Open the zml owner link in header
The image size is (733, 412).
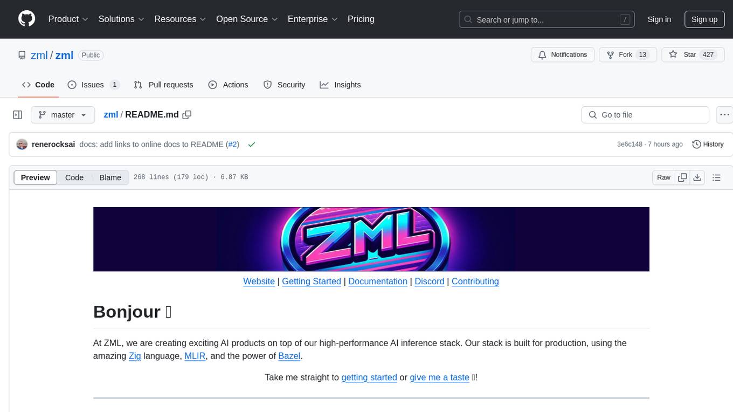click(39, 55)
